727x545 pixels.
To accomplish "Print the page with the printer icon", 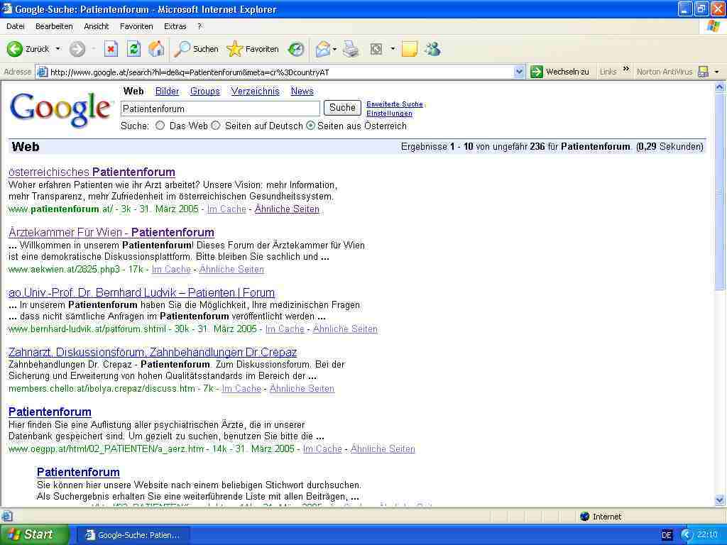I will (351, 49).
